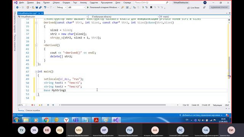The width and height of the screenshot is (244, 137).
Task: Open Google Chrome from taskbar
Action: click(46, 120)
